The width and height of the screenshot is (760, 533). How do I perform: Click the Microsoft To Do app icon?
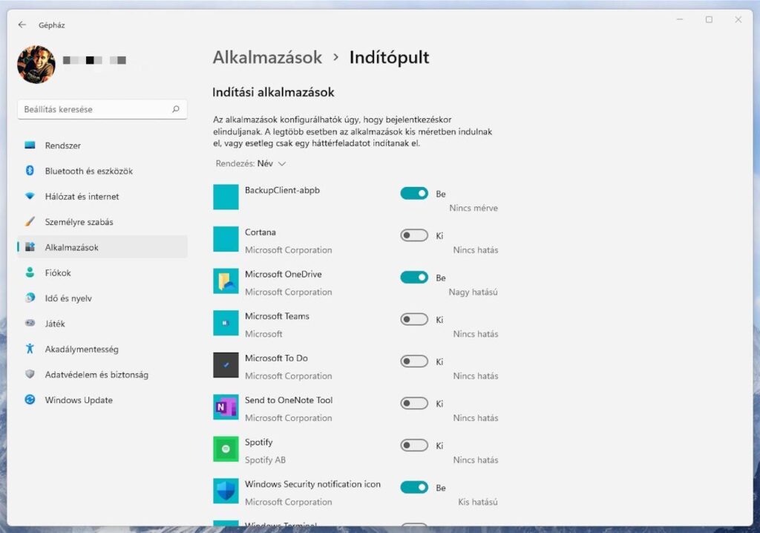point(226,364)
